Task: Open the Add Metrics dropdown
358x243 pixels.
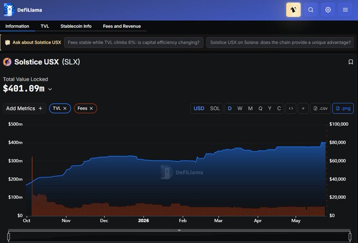Action: (x=24, y=108)
